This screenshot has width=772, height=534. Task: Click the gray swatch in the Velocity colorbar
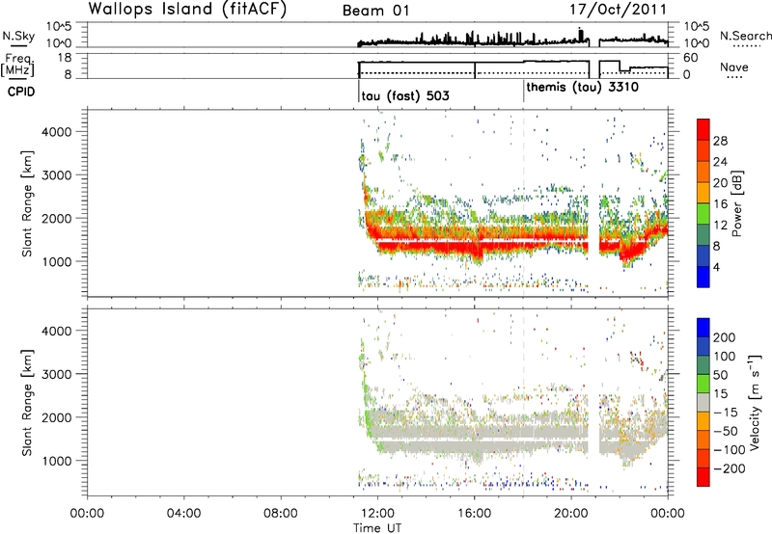click(703, 402)
